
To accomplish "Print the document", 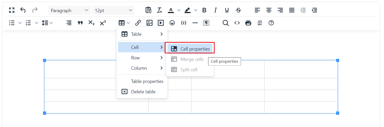I will 248,23.
